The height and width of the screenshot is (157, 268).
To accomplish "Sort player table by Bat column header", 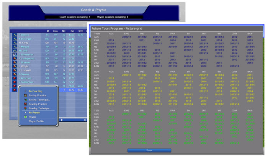I will point(72,31).
